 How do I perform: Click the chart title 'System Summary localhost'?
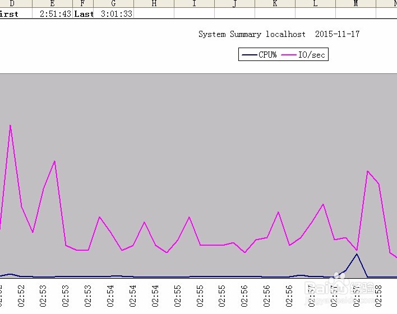[252, 34]
